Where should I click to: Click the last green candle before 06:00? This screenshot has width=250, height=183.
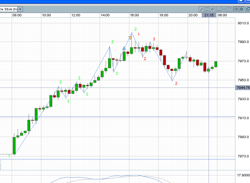coord(216,64)
